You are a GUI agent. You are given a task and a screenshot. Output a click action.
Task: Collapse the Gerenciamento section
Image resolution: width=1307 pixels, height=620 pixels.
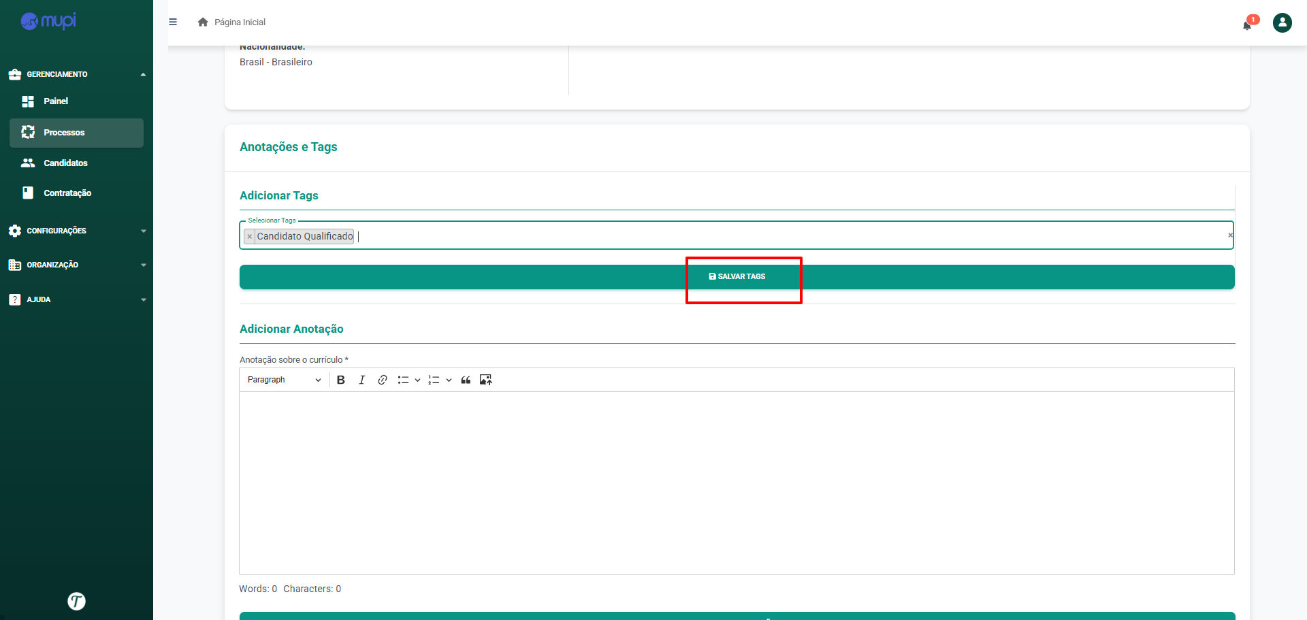pos(76,74)
